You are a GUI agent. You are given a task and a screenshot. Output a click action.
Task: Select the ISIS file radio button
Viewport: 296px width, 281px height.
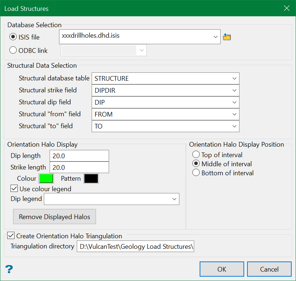13,37
